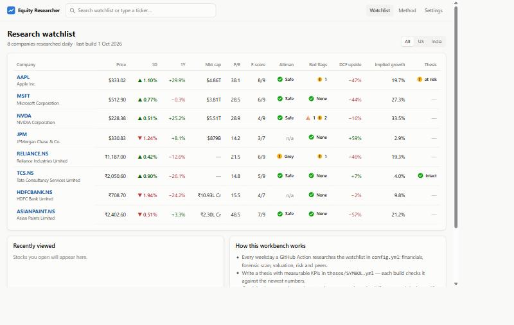Click the Research watchlist heading

coord(41,34)
